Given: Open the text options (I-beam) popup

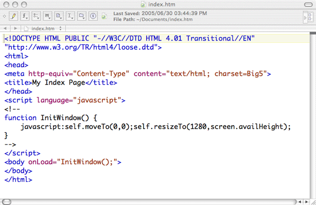Looking at the screenshot, I should [70, 16].
